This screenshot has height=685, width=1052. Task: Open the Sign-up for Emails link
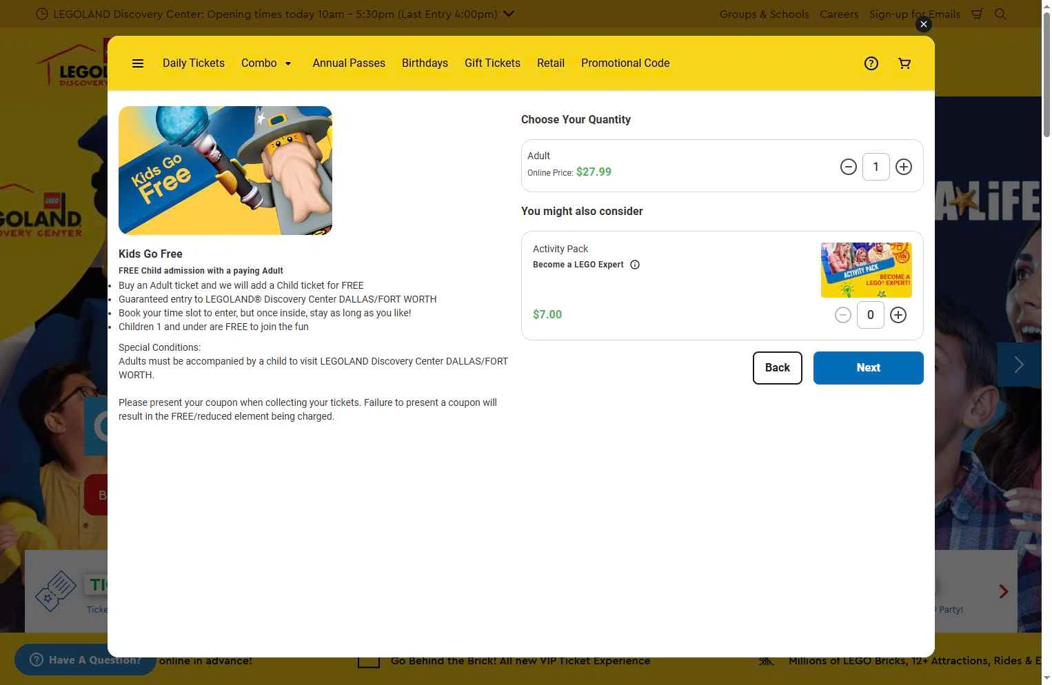coord(915,14)
